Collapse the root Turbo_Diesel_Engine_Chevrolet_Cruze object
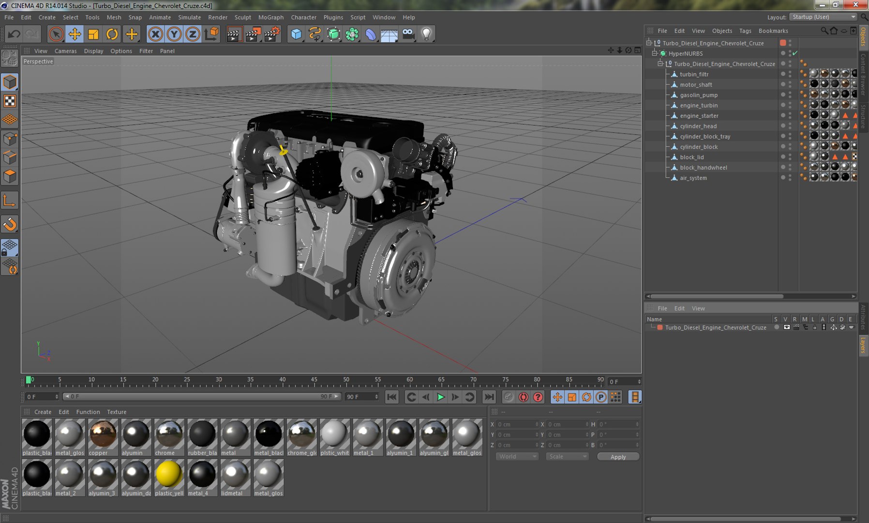Viewport: 869px width, 523px height. click(x=649, y=43)
